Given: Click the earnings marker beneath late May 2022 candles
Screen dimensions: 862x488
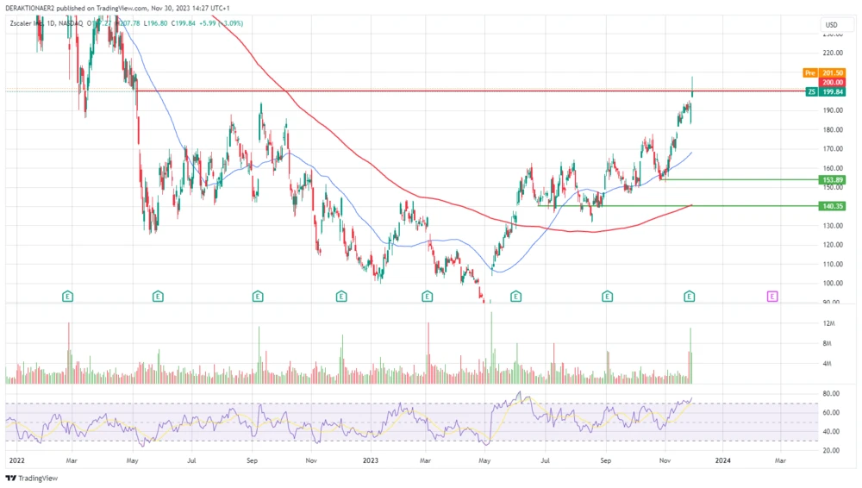Looking at the screenshot, I should (158, 297).
